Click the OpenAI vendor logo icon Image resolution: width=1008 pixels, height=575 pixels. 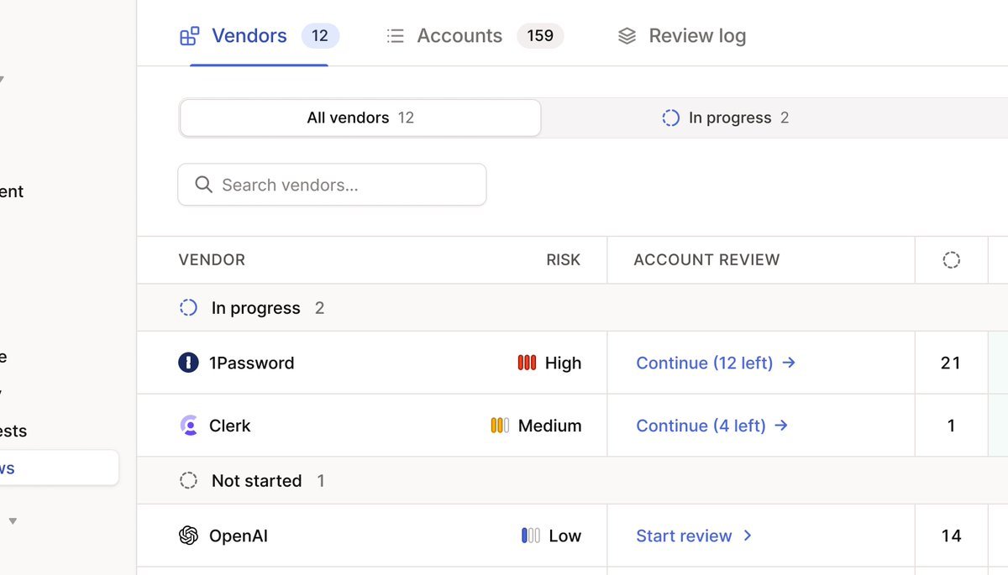pos(189,536)
